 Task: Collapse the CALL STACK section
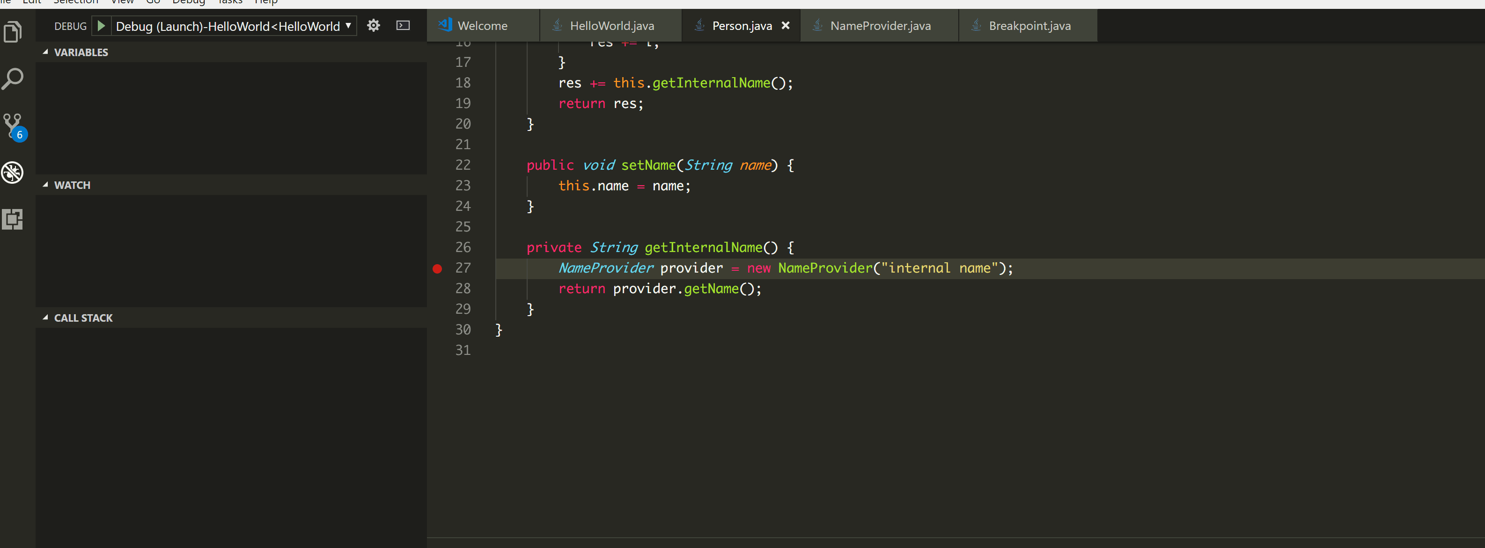point(46,317)
